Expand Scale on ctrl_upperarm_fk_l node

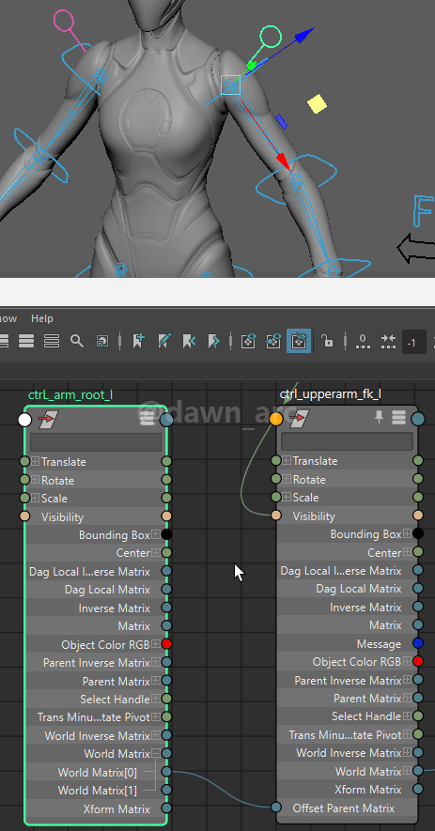pyautogui.click(x=287, y=497)
